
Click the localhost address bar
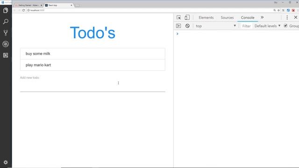pos(149,10)
